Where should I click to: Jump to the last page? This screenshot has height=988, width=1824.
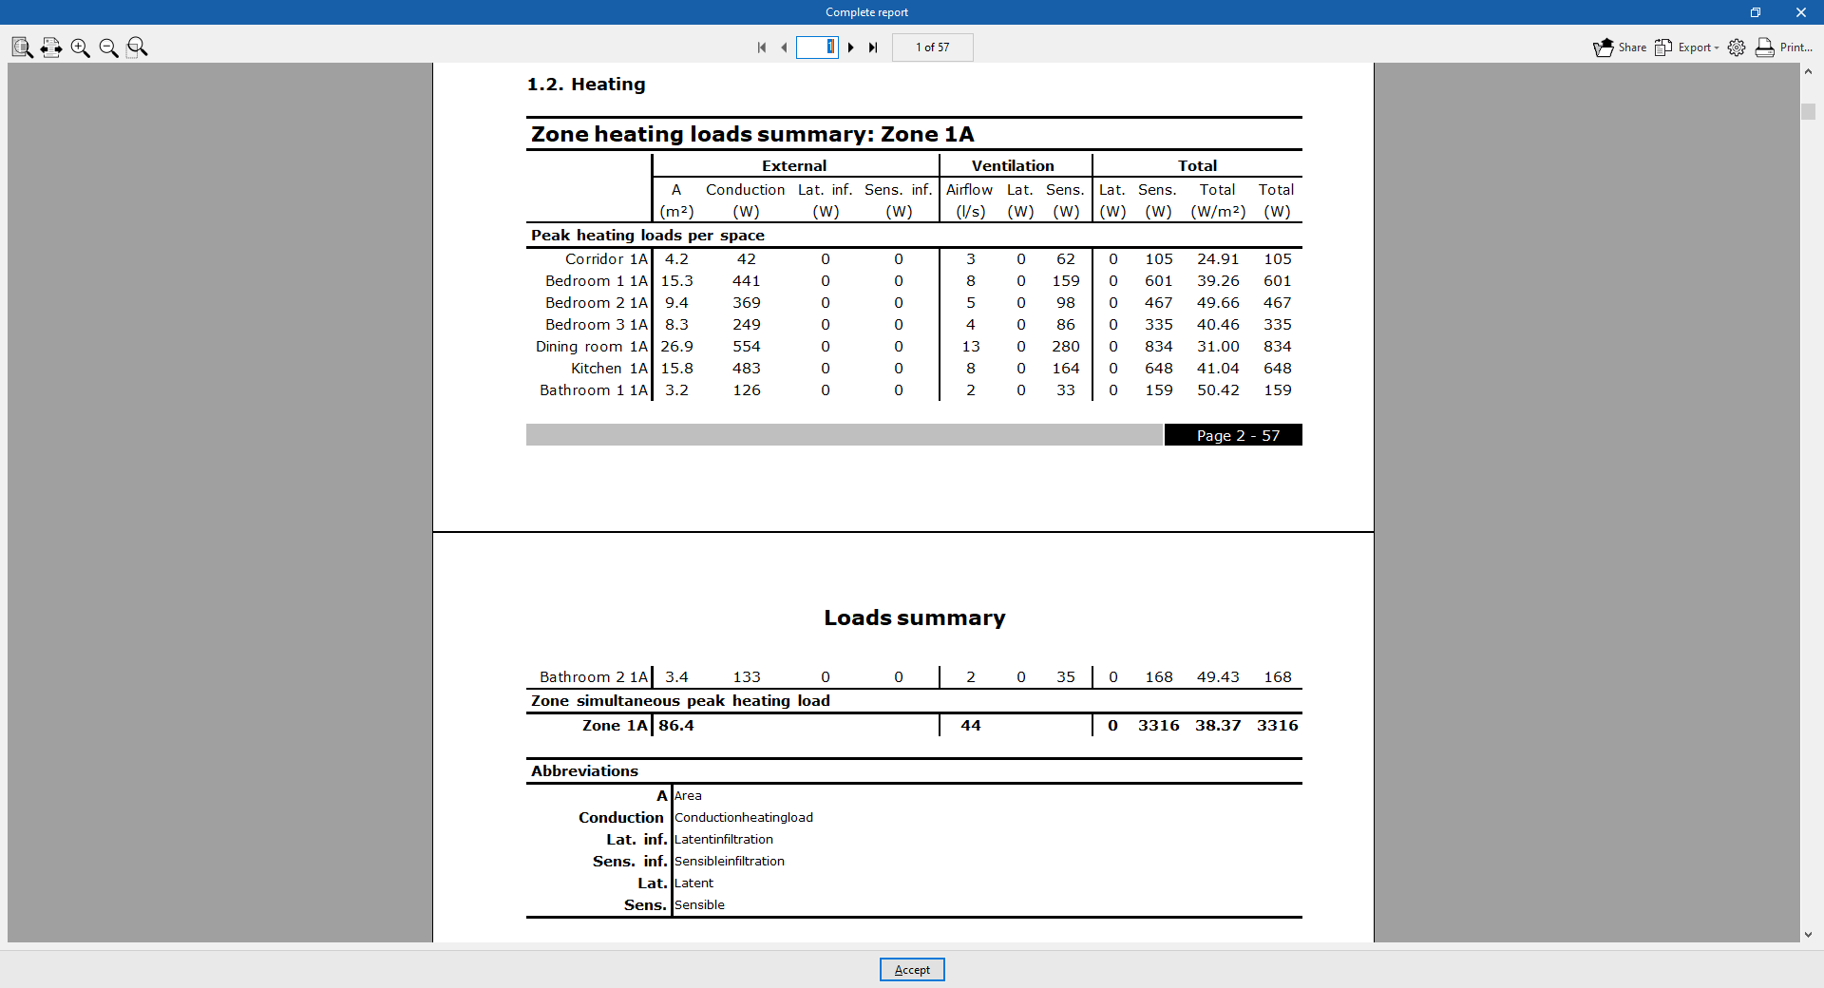(873, 47)
